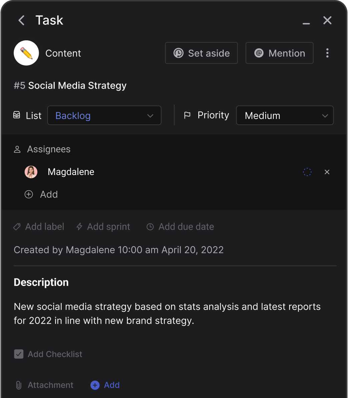Click the plus circle icon to add assignee
This screenshot has width=348, height=398.
point(29,194)
